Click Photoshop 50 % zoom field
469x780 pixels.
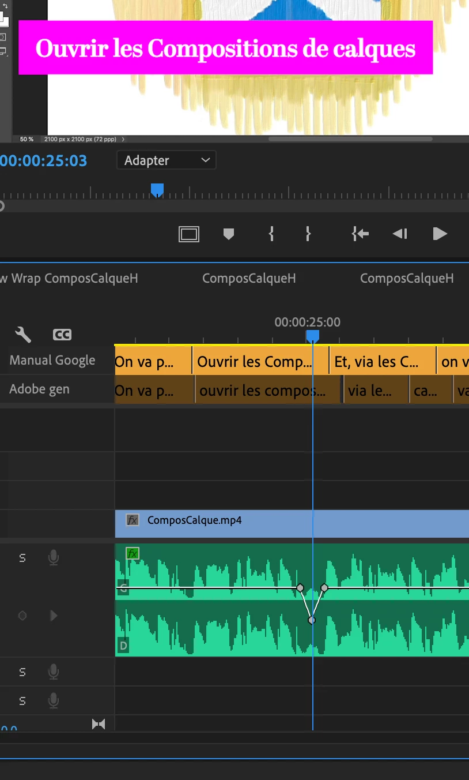click(x=27, y=139)
